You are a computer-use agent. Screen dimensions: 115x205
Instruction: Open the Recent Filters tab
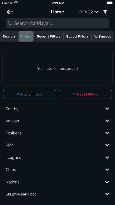click(49, 37)
